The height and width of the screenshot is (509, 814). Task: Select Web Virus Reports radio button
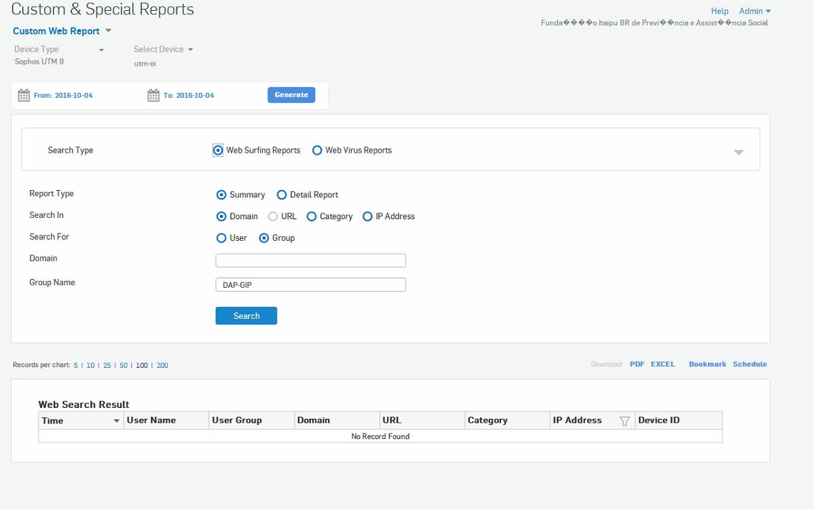[316, 151]
